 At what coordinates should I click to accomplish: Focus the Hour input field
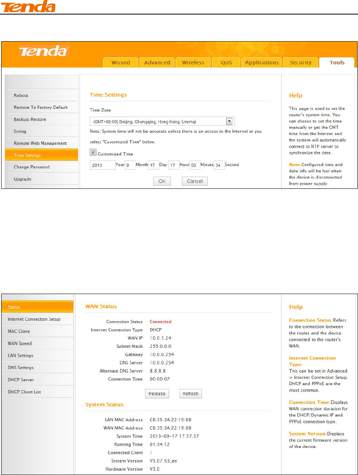pos(174,165)
